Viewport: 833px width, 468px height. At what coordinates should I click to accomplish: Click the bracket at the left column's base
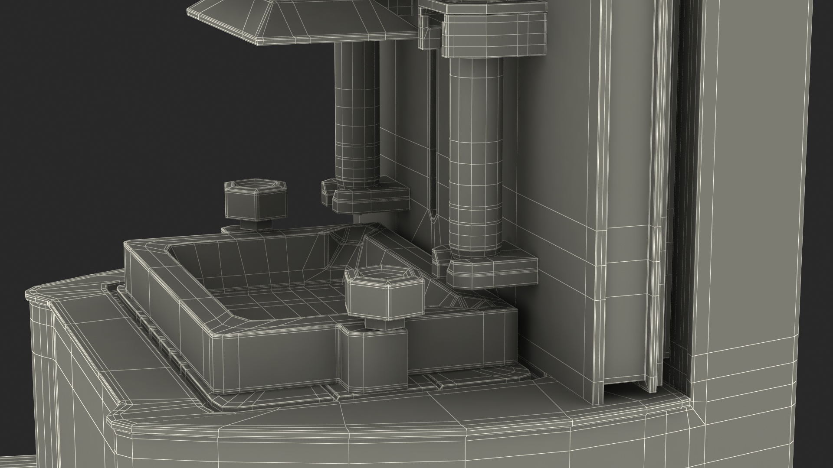tap(365, 195)
